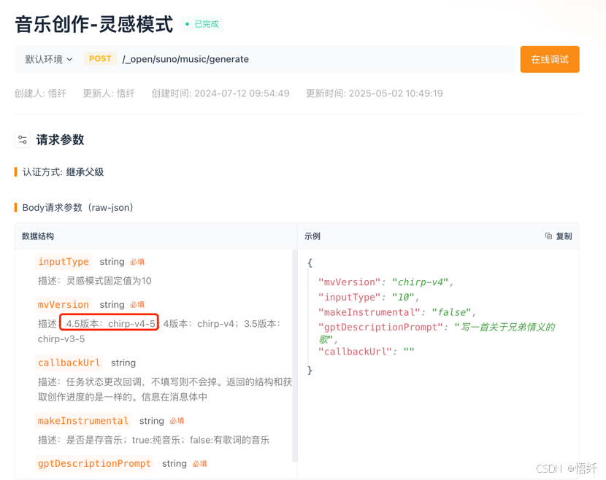606x480 pixels.
Task: Select the gptDescriptionPrompt parameter name
Action: 94,463
